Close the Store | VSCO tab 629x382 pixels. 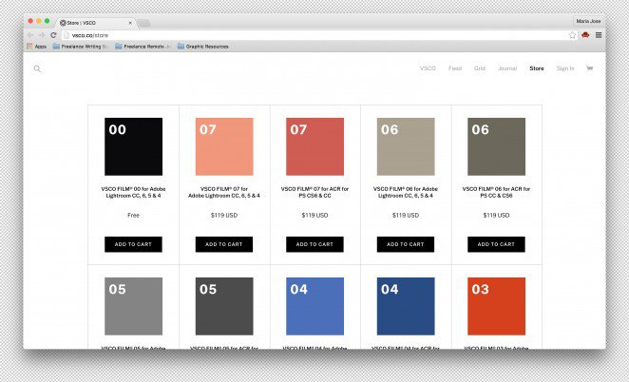pyautogui.click(x=130, y=23)
